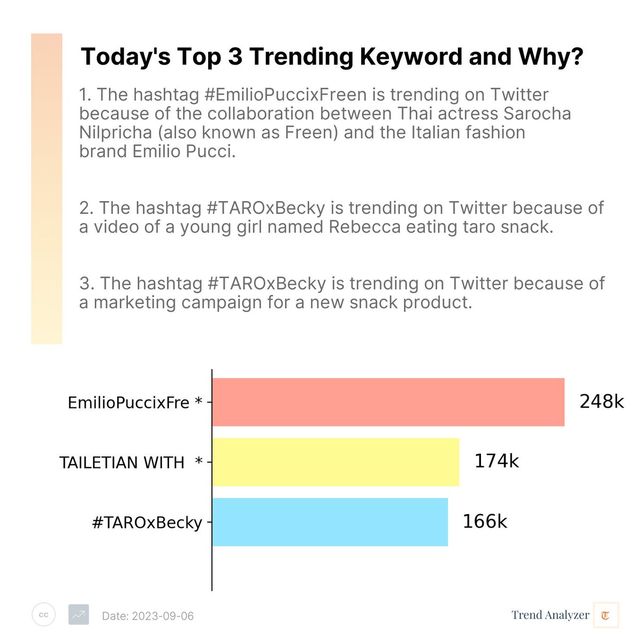Click the first paragraph about #EmilioPuccixFreen

(325, 123)
